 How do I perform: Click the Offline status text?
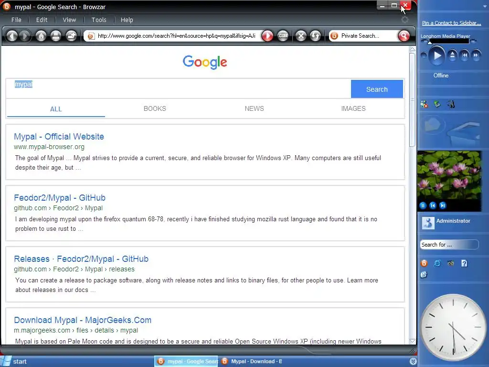point(441,76)
